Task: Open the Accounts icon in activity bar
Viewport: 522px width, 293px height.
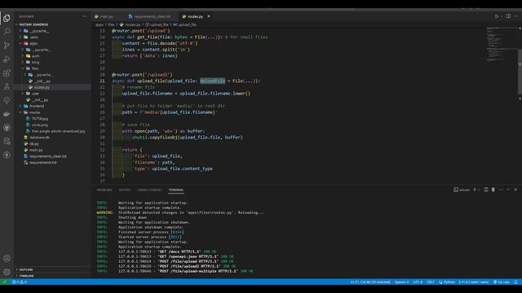Action: coord(7,258)
